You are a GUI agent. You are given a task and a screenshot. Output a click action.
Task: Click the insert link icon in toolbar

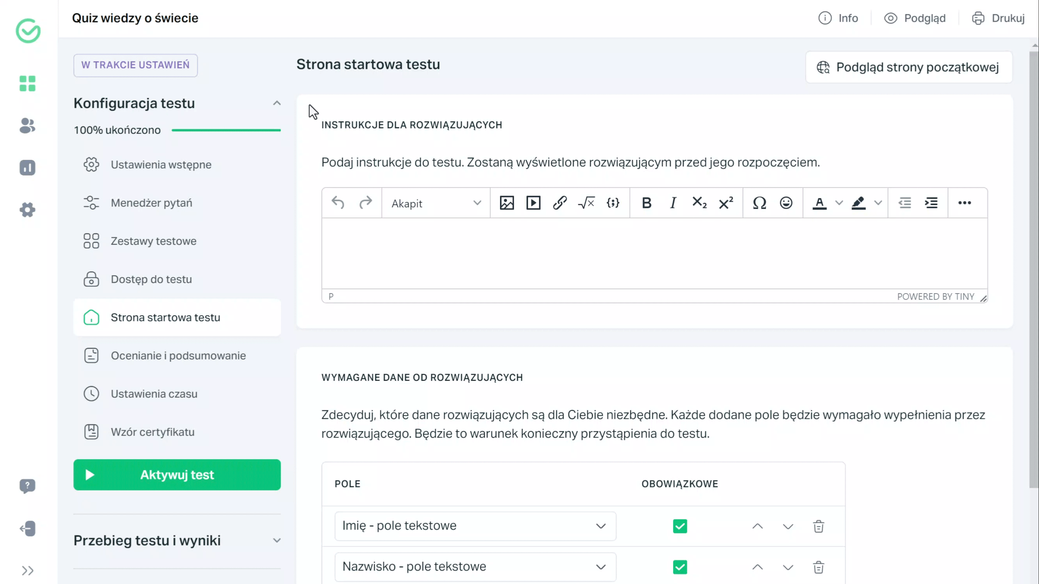coord(560,203)
